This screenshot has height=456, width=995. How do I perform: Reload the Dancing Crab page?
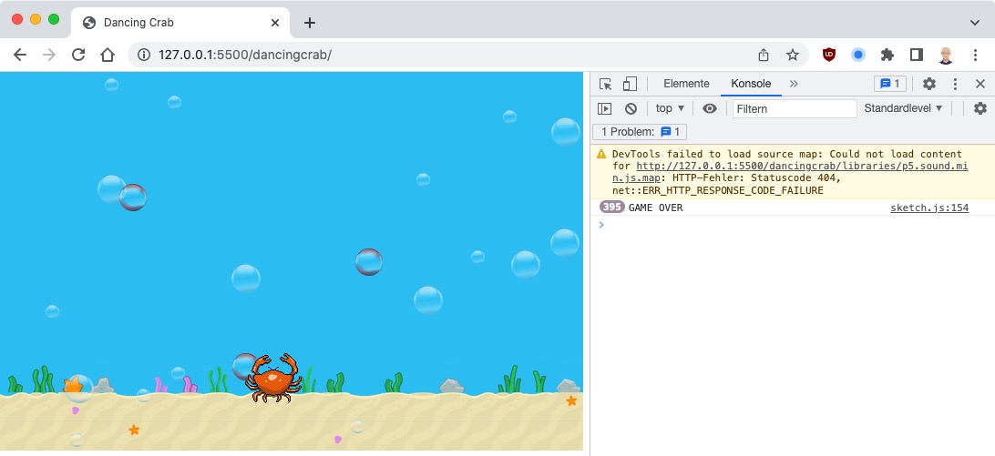(x=78, y=55)
